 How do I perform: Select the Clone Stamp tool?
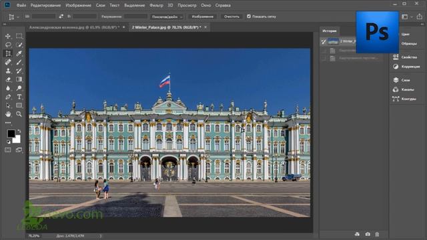[8, 71]
